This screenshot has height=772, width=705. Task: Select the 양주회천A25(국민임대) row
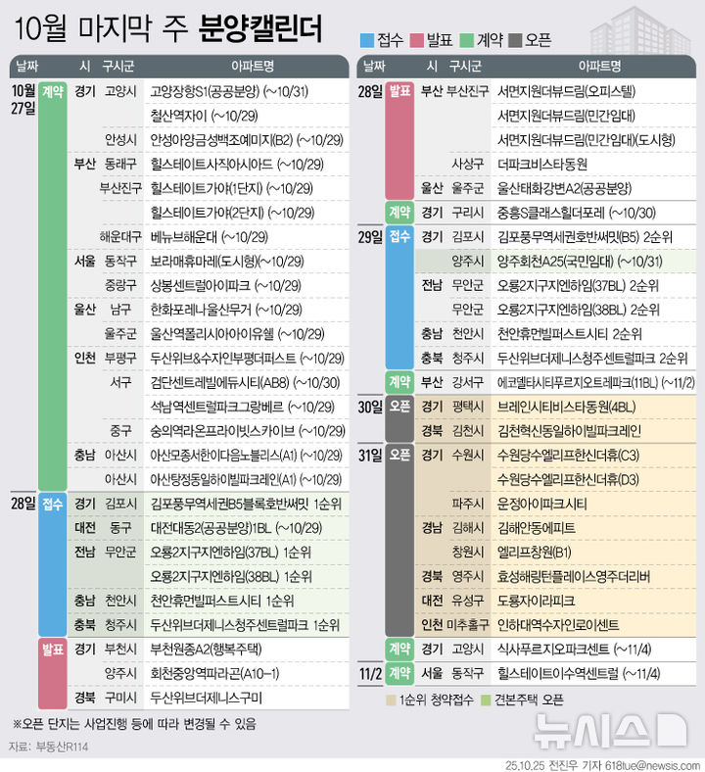coord(566,261)
